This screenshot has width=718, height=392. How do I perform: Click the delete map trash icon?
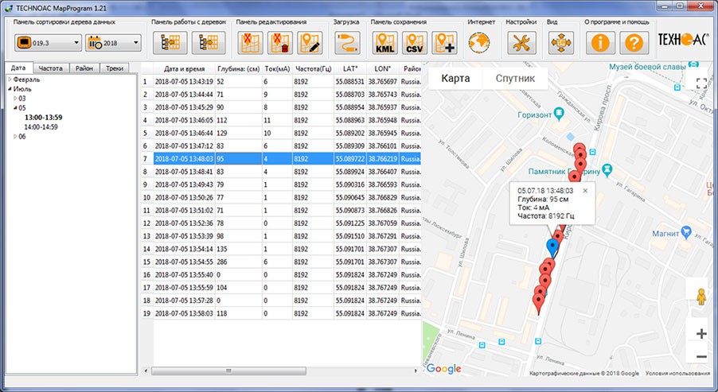pos(279,42)
